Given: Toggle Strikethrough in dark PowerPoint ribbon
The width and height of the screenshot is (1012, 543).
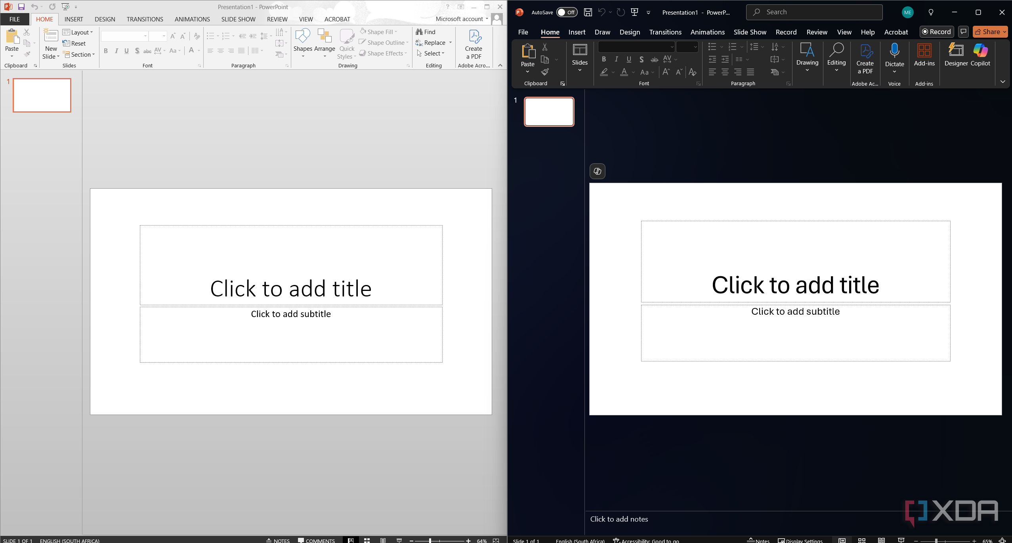Looking at the screenshot, I should click(654, 60).
